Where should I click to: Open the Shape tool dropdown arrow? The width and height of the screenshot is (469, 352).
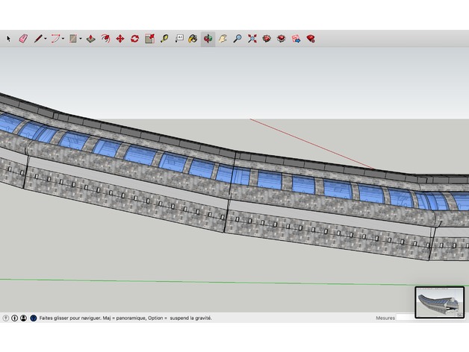click(81, 38)
